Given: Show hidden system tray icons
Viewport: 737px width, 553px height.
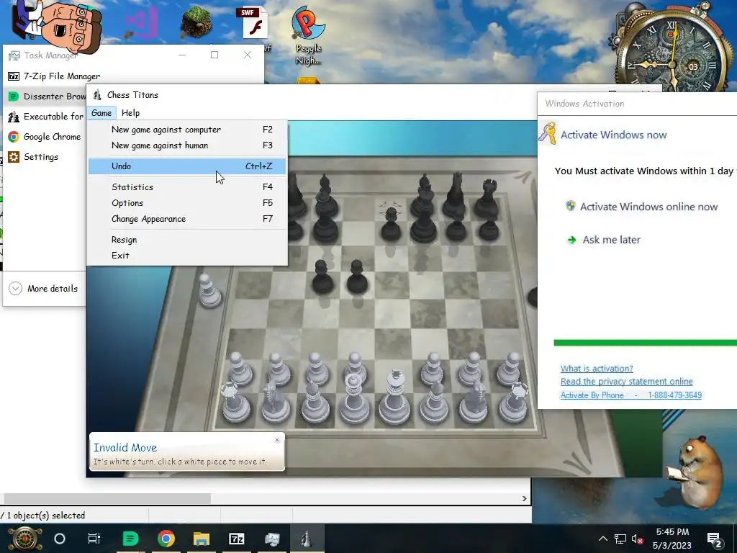Looking at the screenshot, I should [x=603, y=539].
